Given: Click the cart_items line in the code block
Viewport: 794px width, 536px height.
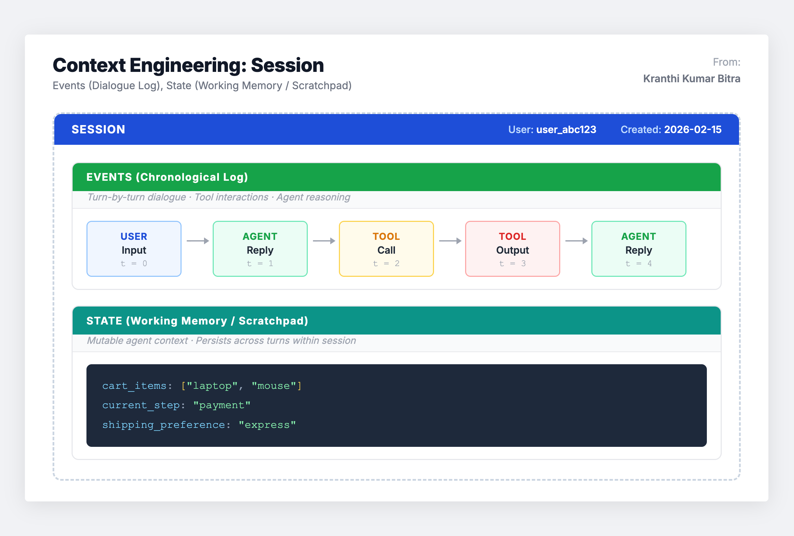Looking at the screenshot, I should coord(202,386).
